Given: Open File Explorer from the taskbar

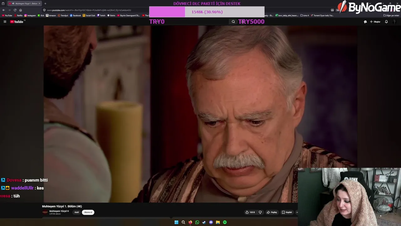Looking at the screenshot, I should coord(218,222).
